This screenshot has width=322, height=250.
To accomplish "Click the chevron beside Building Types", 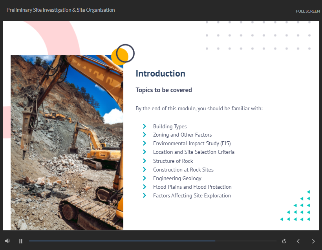I will click(145, 126).
